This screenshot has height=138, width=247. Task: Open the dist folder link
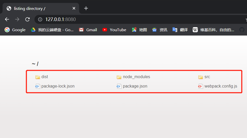tap(45, 77)
